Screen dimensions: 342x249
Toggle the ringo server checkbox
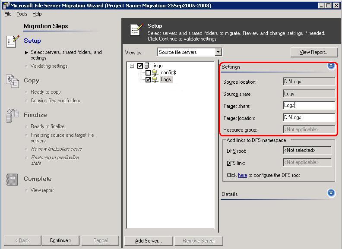click(140, 66)
